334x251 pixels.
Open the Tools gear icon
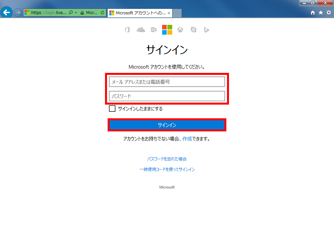[x=329, y=13]
